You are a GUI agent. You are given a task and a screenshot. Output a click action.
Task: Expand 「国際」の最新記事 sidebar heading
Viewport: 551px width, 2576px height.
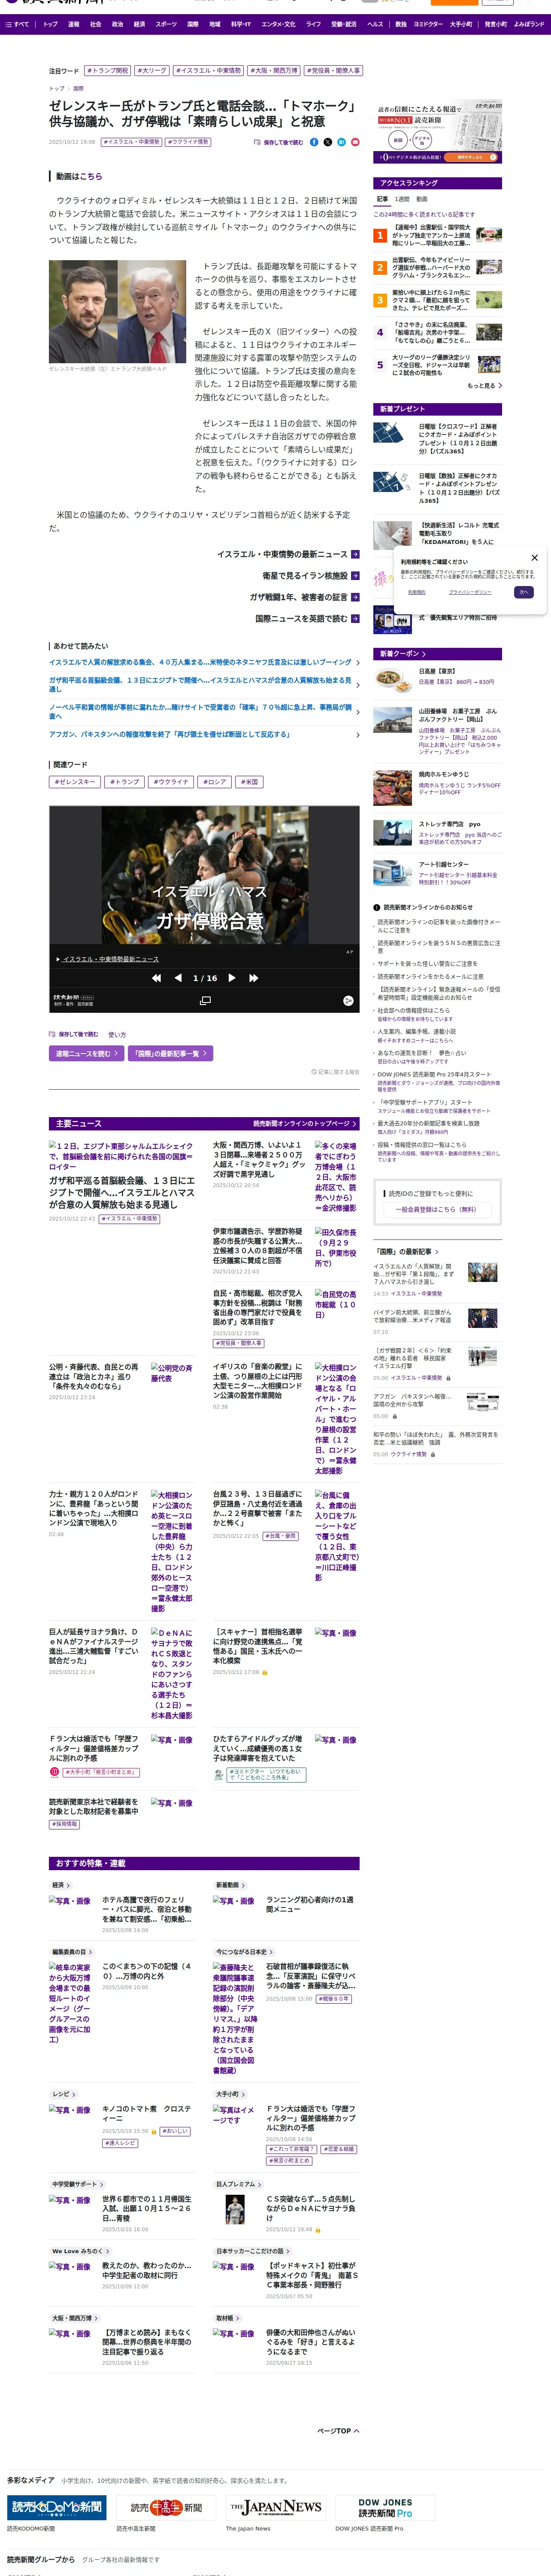point(407,1251)
